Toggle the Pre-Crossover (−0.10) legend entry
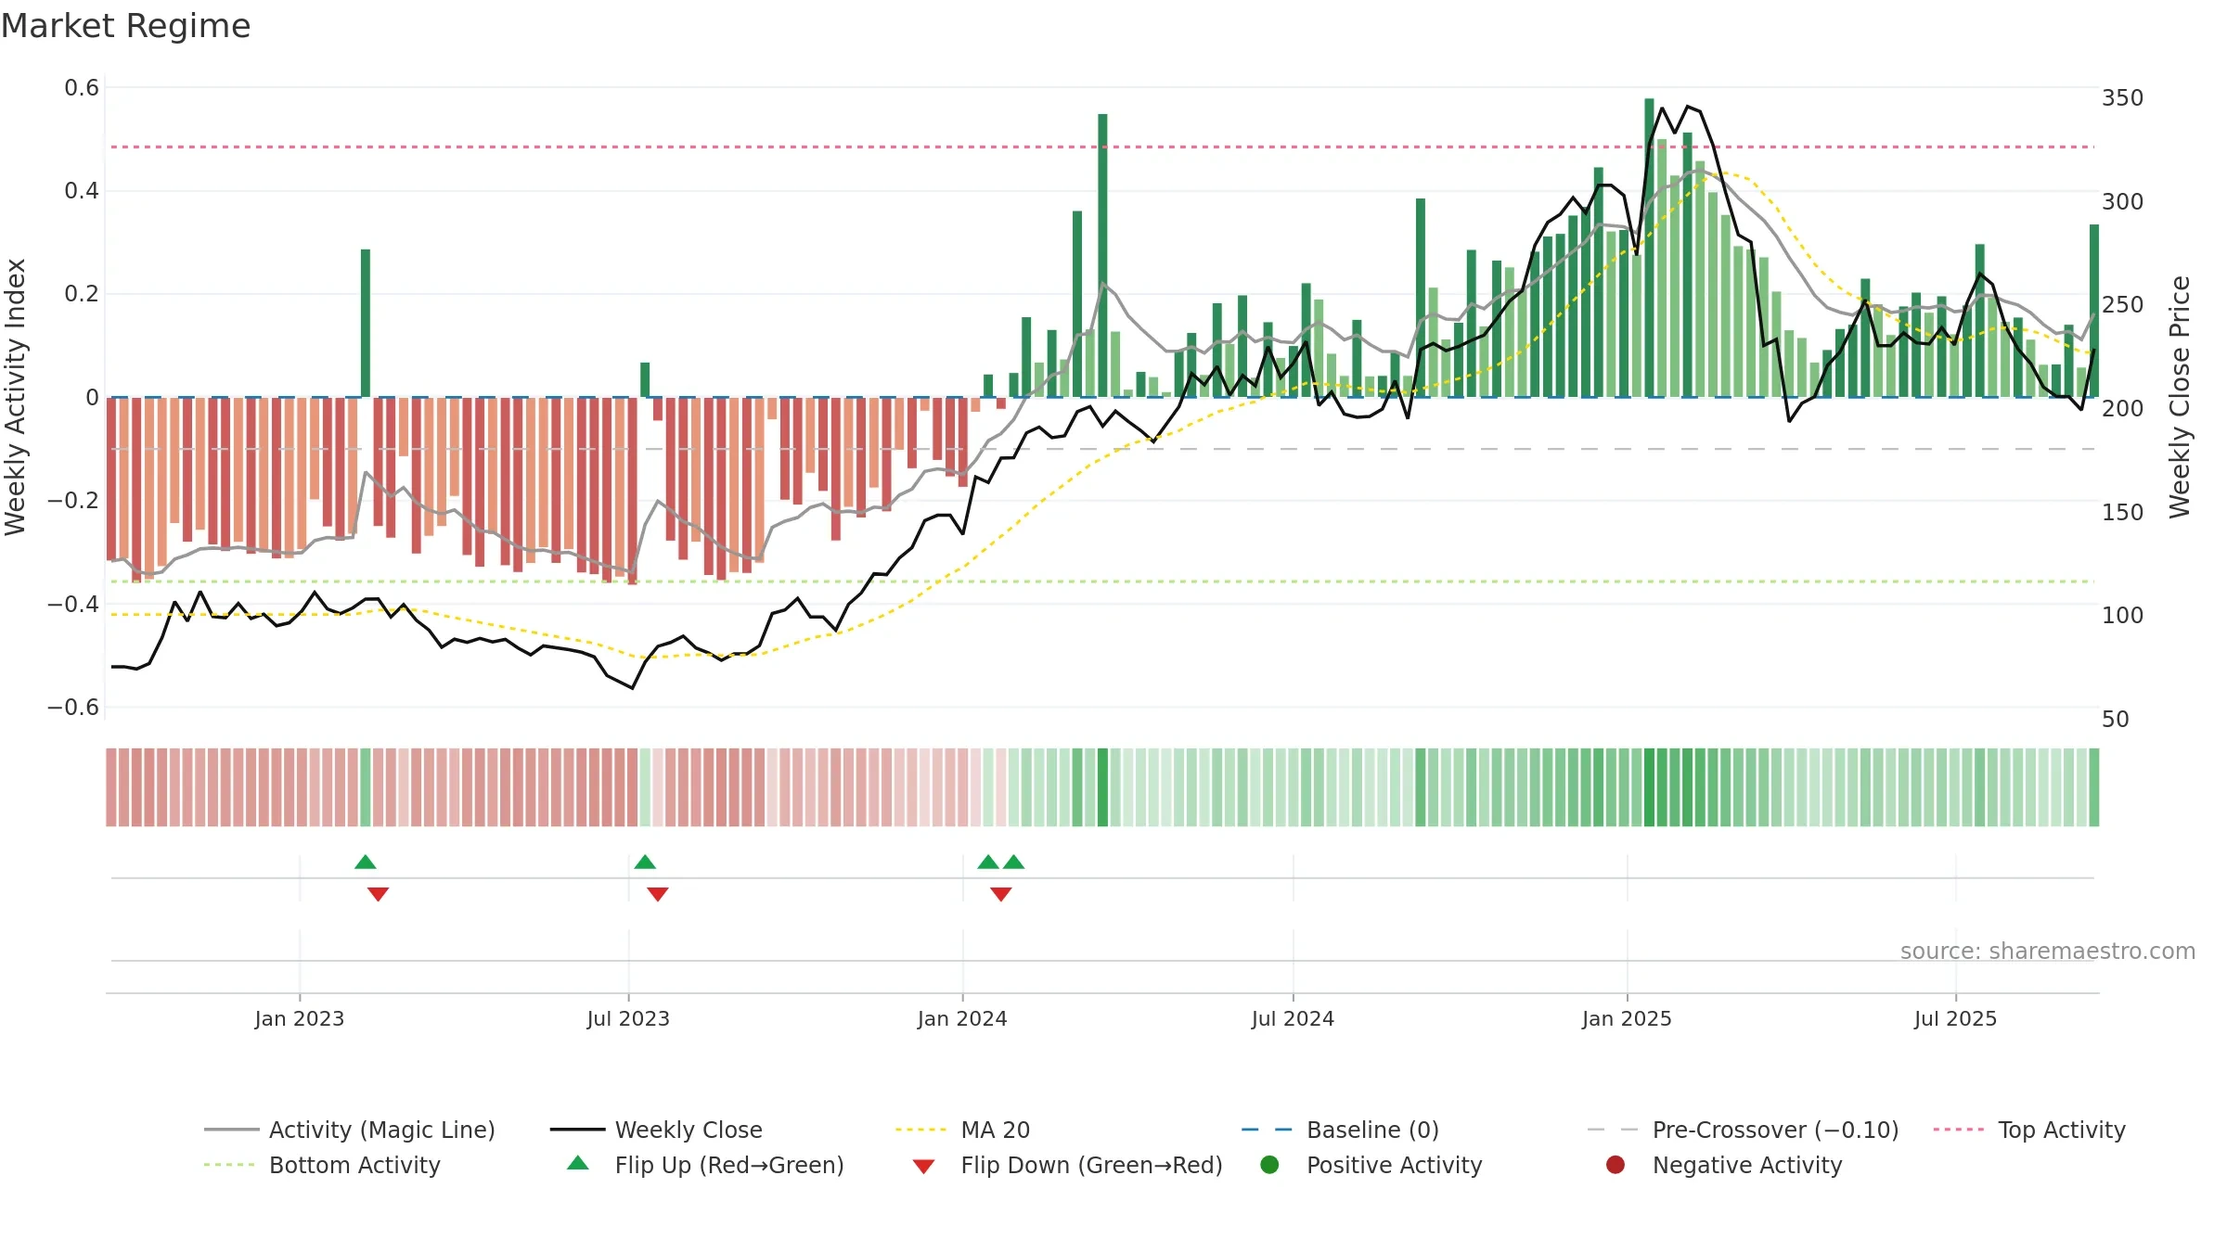 pyautogui.click(x=1743, y=1130)
